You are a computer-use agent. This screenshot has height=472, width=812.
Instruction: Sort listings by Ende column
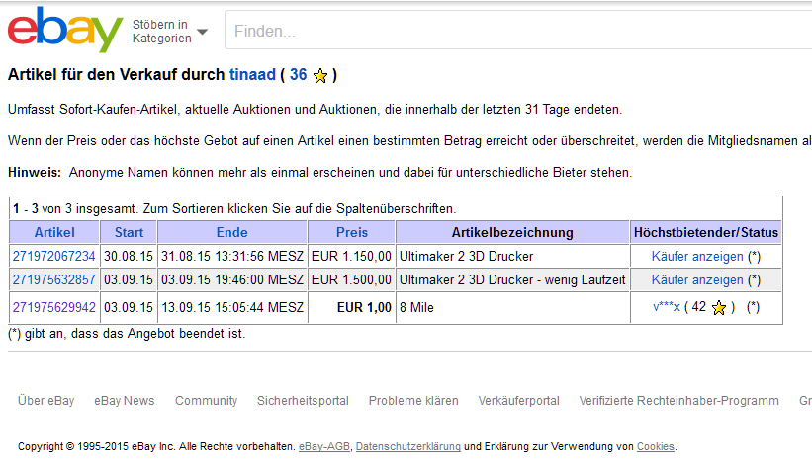(231, 232)
